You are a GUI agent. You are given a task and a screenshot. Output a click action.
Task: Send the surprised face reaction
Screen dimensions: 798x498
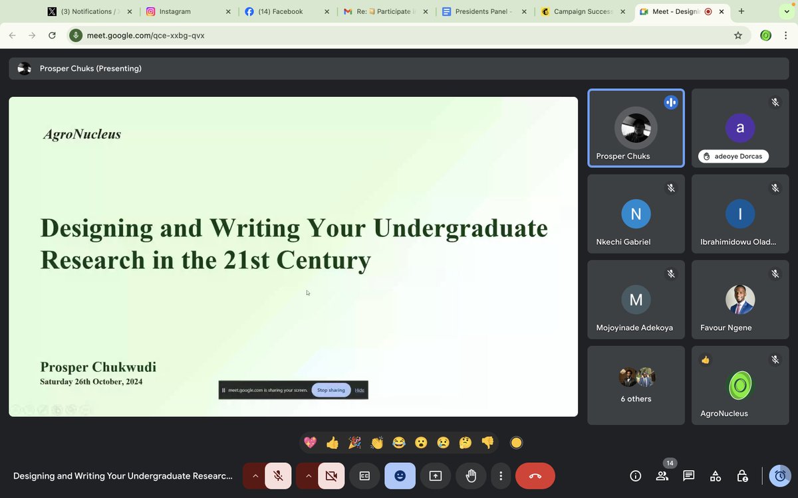[x=421, y=443]
